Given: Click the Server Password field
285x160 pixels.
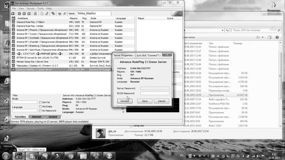Looking at the screenshot, I should (x=155, y=88).
